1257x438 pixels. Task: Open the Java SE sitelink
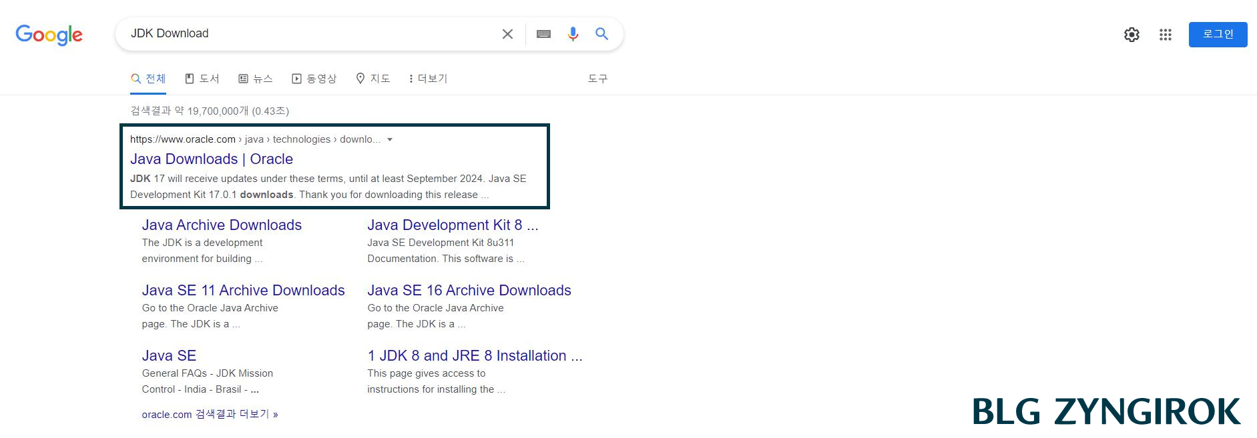[x=169, y=355]
